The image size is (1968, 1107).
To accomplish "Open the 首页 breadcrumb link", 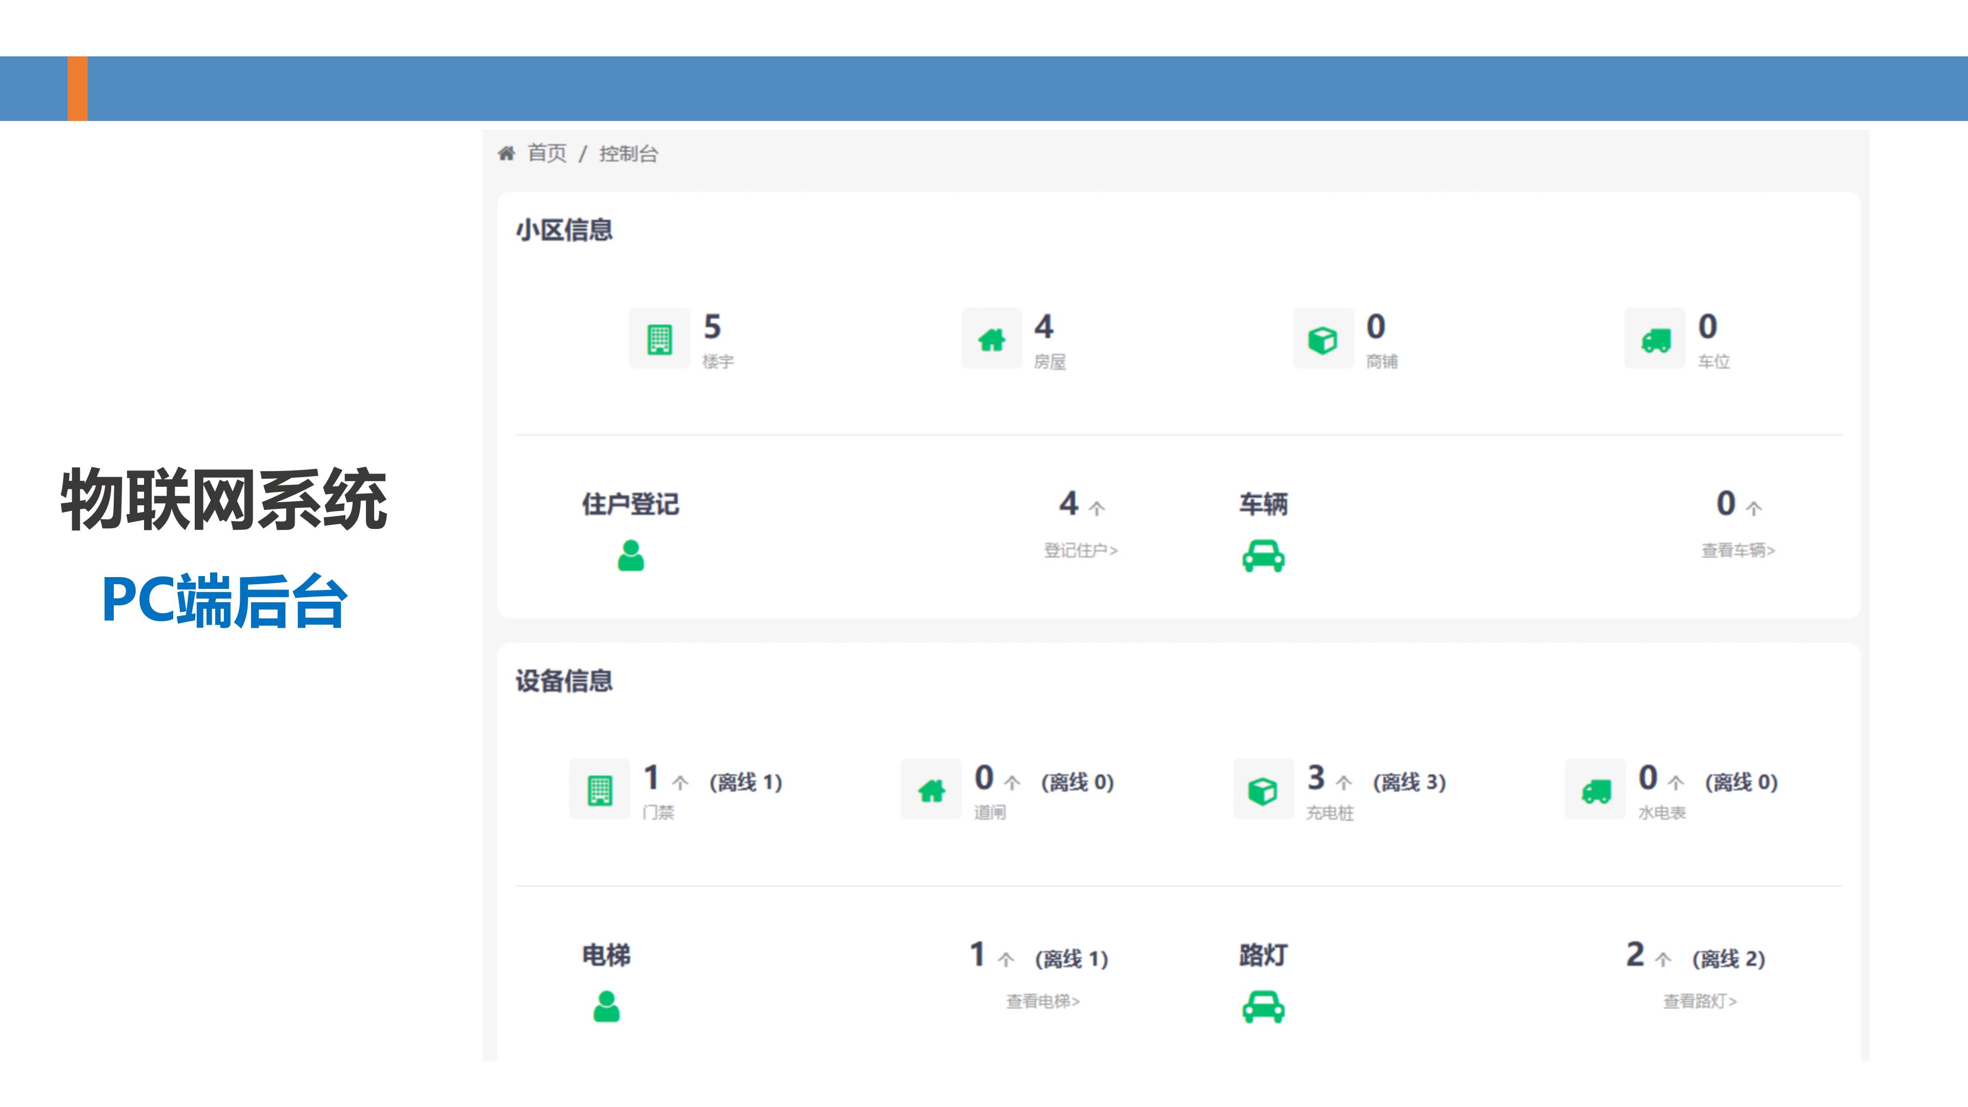I will (547, 154).
